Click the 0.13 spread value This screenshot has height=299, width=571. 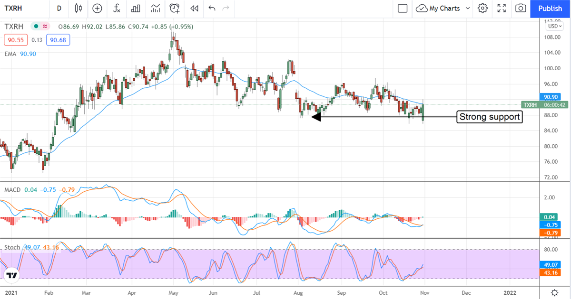tap(37, 40)
